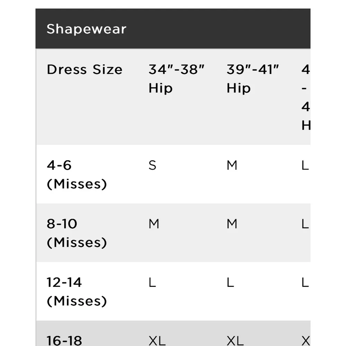Click the Shapewear table title
The image size is (346, 346).
pyautogui.click(x=86, y=29)
